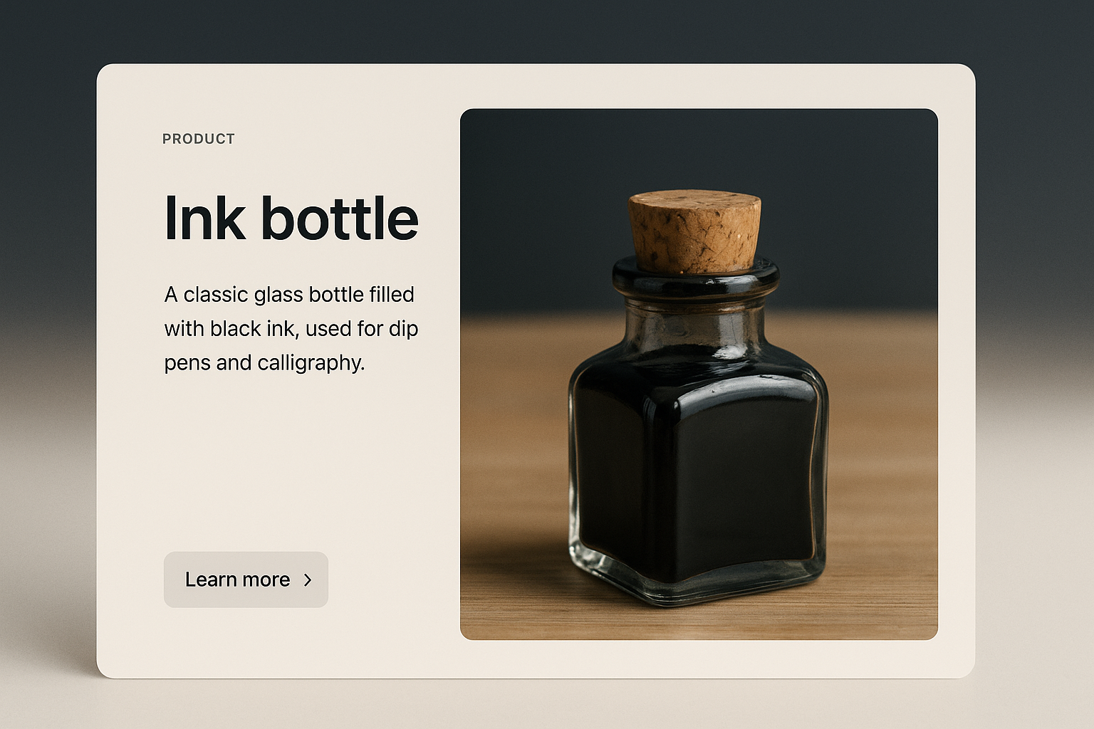Click the chevron arrow inside Learn more
1094x729 pixels.
[x=308, y=580]
